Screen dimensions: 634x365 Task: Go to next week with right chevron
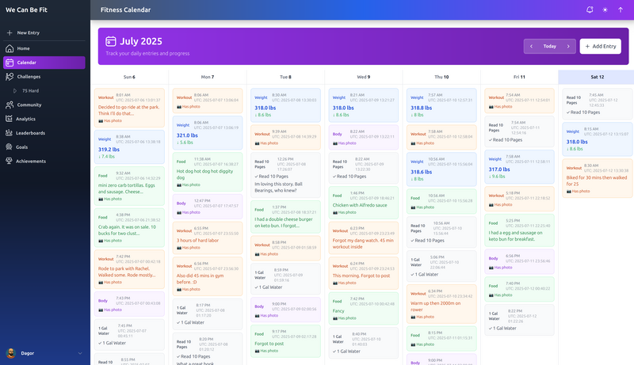click(568, 47)
